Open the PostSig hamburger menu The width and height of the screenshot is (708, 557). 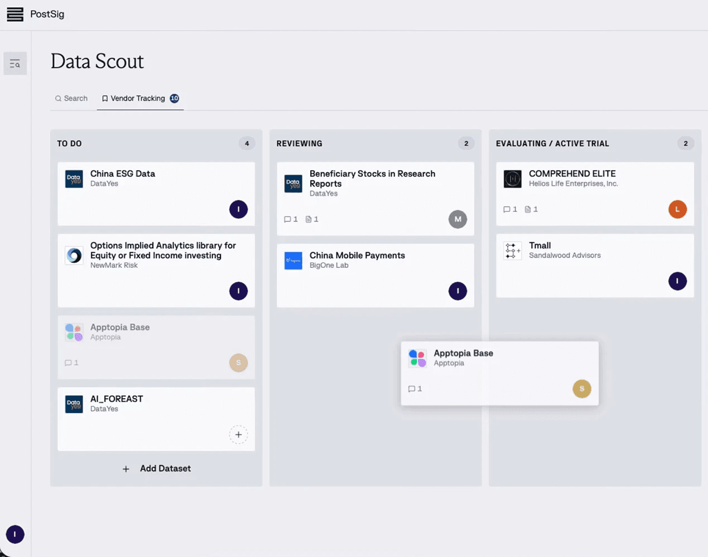coord(15,15)
